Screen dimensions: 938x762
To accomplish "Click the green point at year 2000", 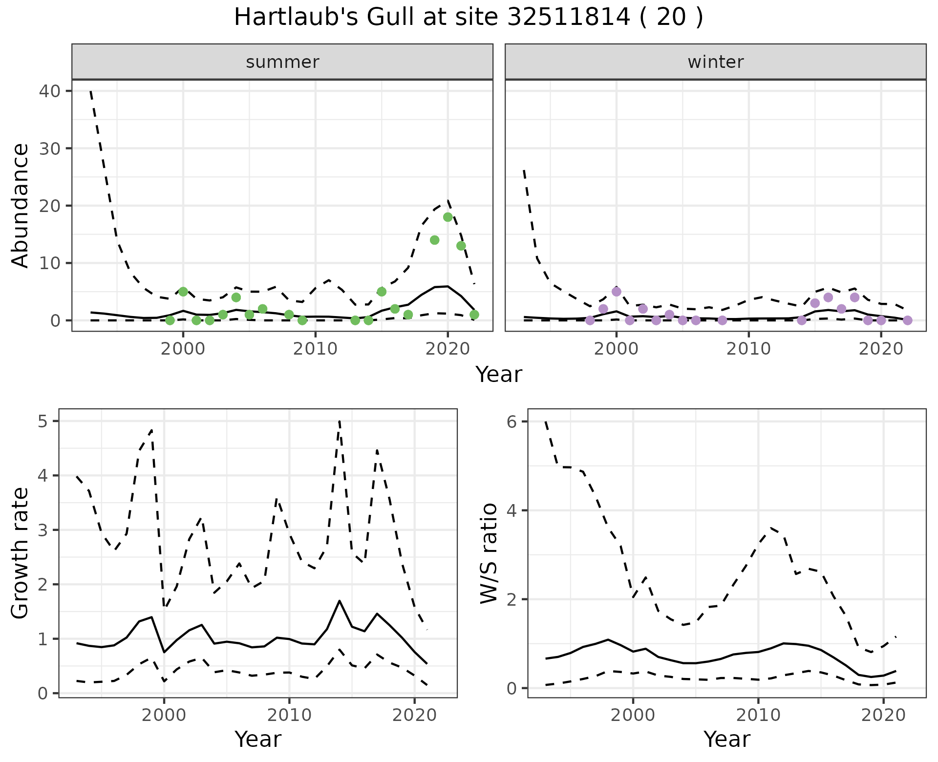I will pos(183,292).
